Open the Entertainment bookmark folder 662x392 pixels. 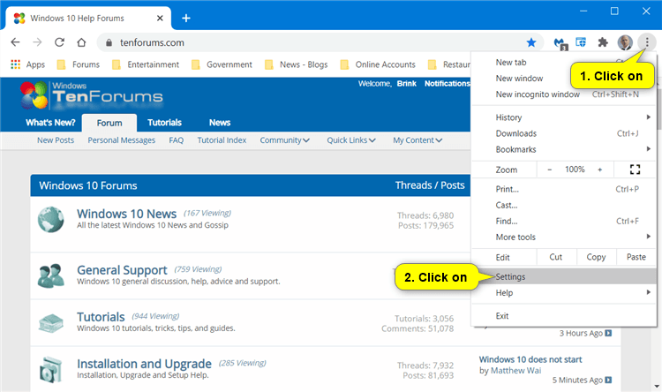(146, 64)
